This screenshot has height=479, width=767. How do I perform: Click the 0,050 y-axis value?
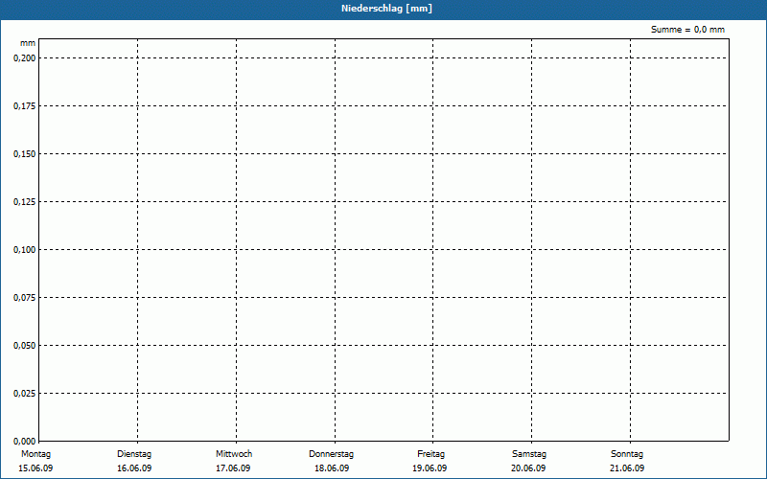[25, 346]
